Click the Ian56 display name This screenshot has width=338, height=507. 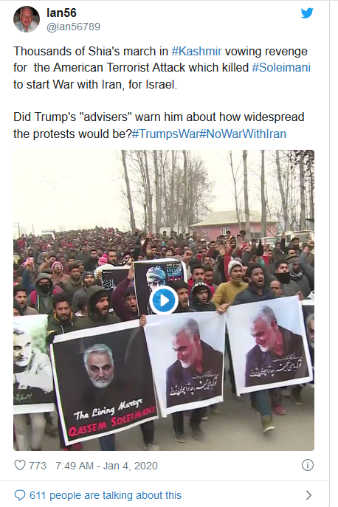pyautogui.click(x=61, y=13)
